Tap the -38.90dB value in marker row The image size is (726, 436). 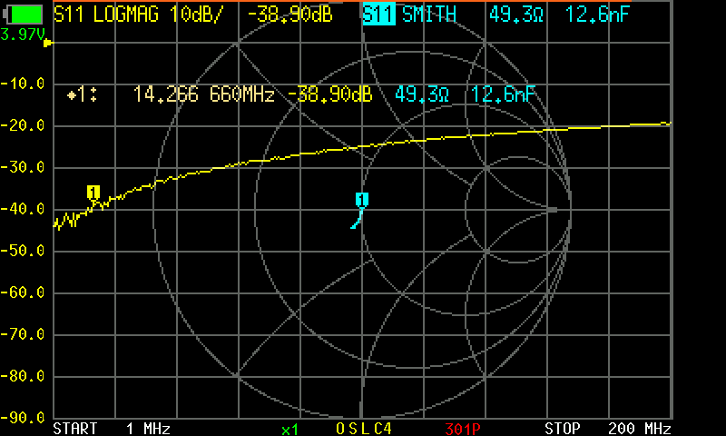click(329, 94)
